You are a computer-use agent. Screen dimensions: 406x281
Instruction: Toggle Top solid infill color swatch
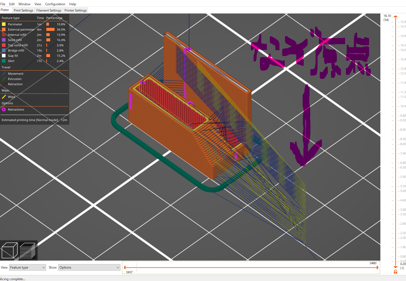click(4, 45)
